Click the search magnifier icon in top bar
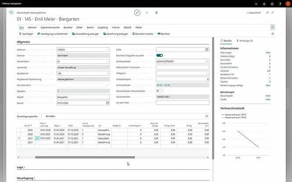This screenshot has width=292, height=182. (256, 3)
